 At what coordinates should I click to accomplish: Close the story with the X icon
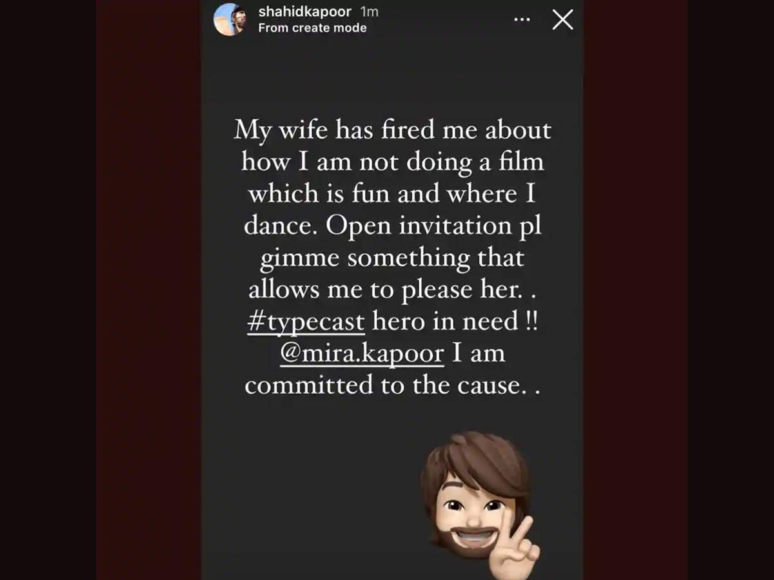click(562, 20)
